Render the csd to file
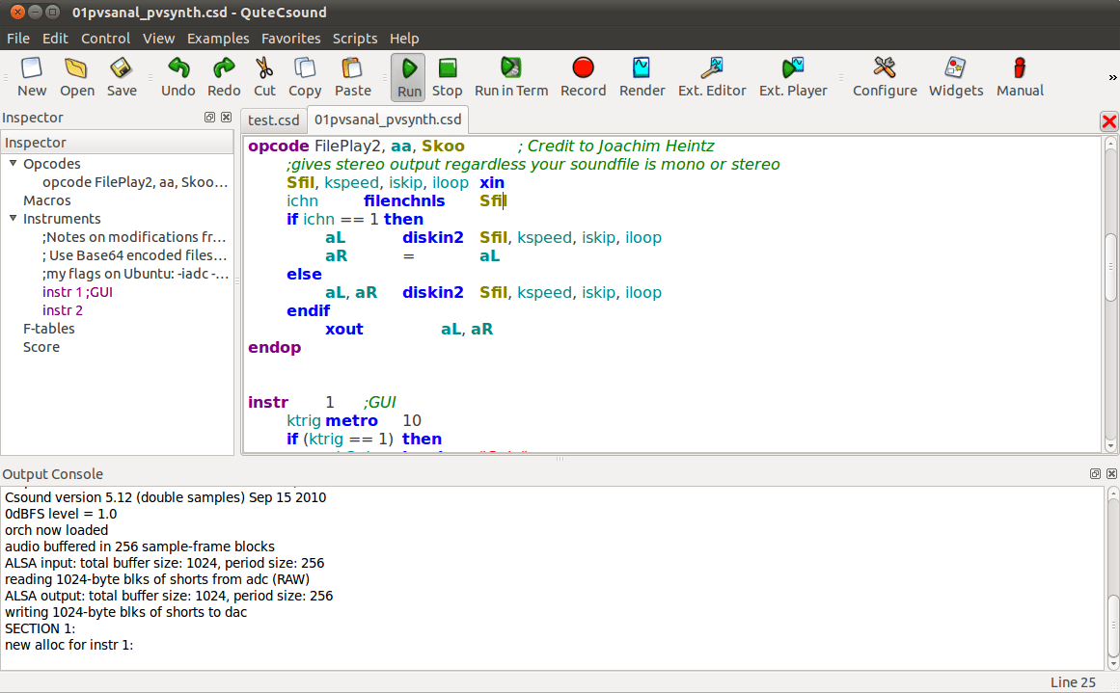This screenshot has width=1120, height=693. [x=642, y=77]
